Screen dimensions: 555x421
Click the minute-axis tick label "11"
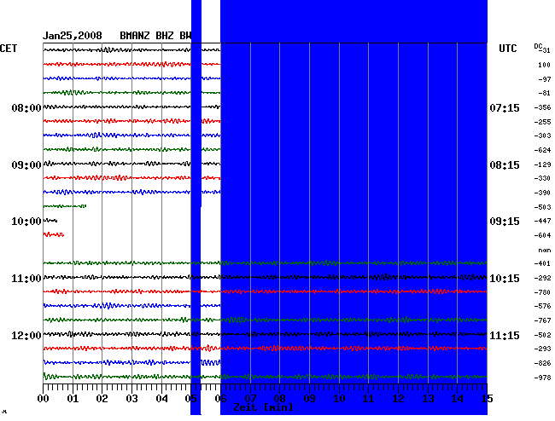click(369, 399)
